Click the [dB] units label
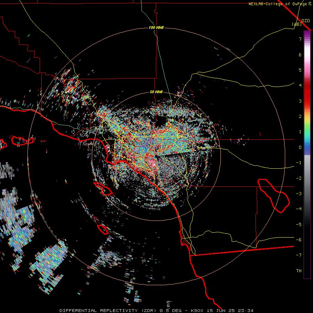Image resolution: width=313 pixels, height=313 pixels. tap(297, 24)
